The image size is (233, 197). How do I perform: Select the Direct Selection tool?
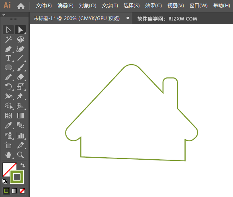tap(20, 30)
